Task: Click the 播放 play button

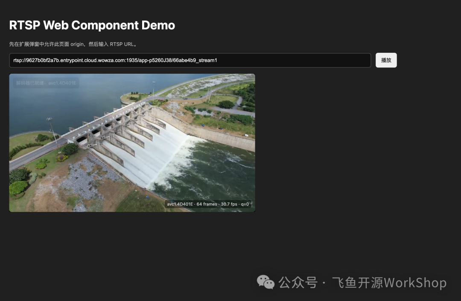Action: 386,60
